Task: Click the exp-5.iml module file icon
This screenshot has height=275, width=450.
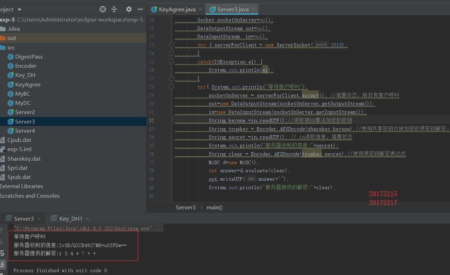Action: point(3,149)
